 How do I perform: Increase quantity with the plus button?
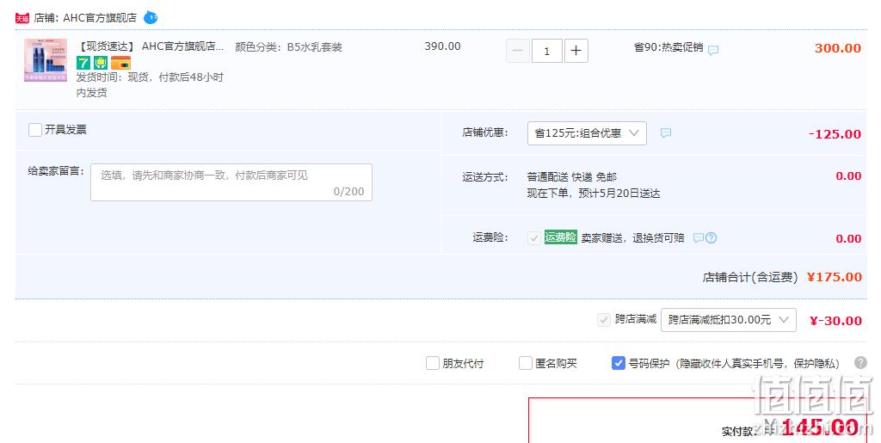coord(576,51)
